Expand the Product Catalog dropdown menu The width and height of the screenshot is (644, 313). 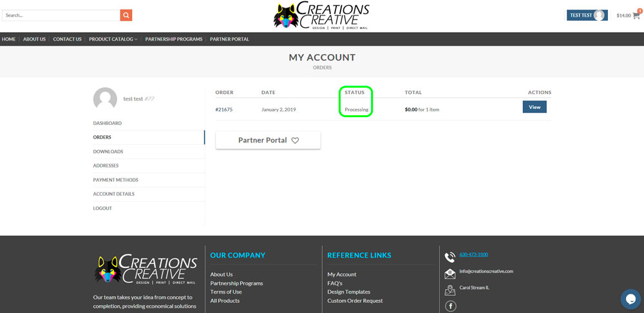[x=113, y=39]
